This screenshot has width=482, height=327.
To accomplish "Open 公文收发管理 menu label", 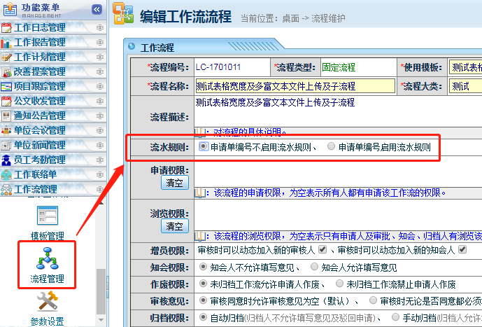I will coord(40,102).
